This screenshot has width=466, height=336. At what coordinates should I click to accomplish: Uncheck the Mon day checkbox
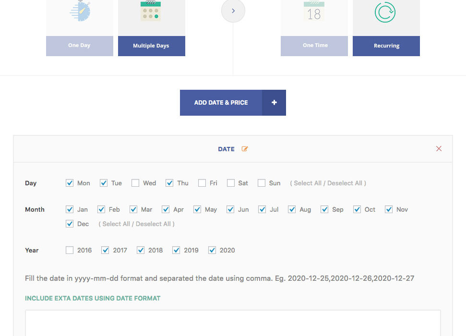(x=70, y=183)
